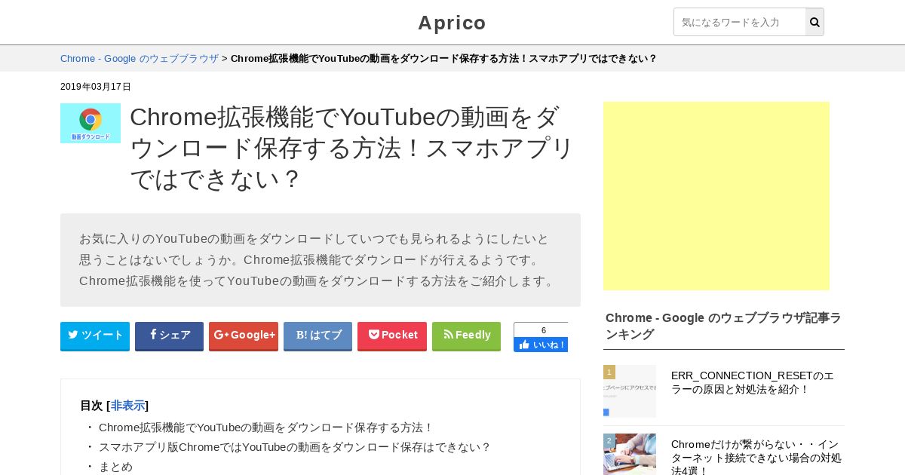The height and width of the screenshot is (475, 905).
Task: Click the search magnifier icon button
Action: (x=814, y=22)
